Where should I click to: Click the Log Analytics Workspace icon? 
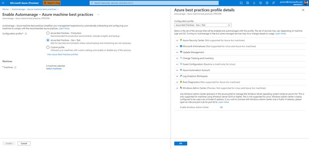tap(181, 76)
